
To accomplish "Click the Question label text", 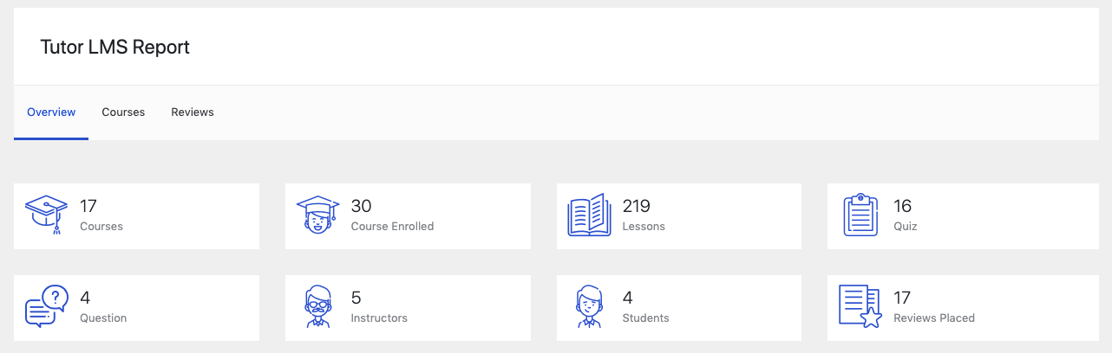I will click(103, 318).
